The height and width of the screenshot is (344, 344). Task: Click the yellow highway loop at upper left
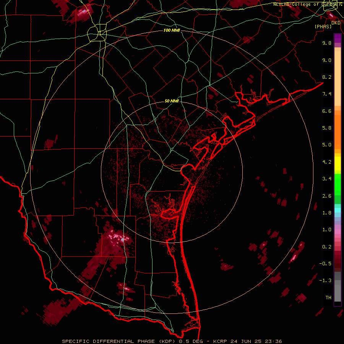pyautogui.click(x=97, y=34)
